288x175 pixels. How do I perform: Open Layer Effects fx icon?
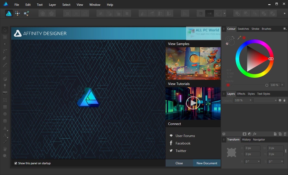point(255,134)
